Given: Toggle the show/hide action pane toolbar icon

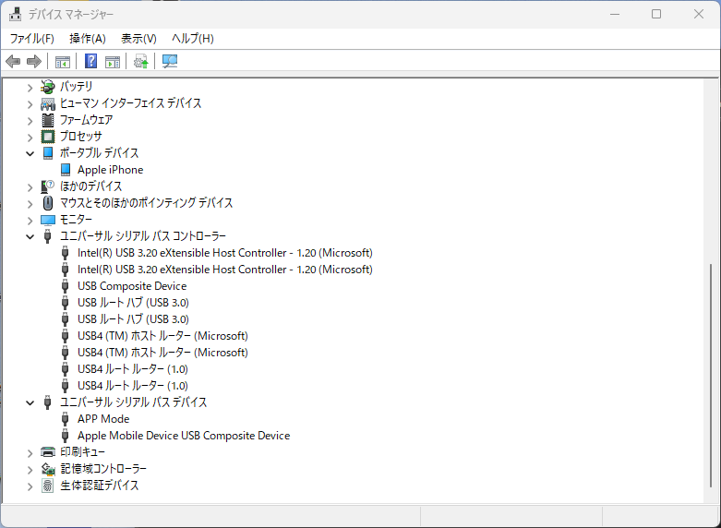Looking at the screenshot, I should [x=113, y=61].
